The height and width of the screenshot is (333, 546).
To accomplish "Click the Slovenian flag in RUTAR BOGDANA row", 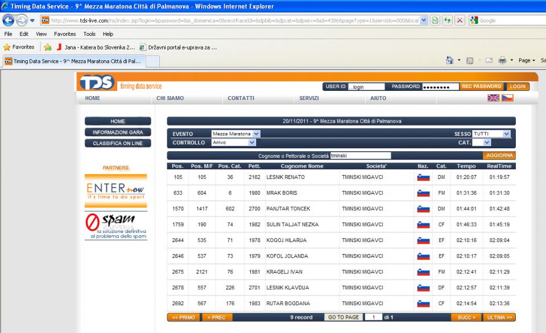I will (423, 304).
